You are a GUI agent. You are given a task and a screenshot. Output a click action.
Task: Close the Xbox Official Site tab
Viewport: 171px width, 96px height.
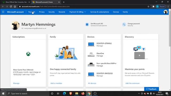29,2
